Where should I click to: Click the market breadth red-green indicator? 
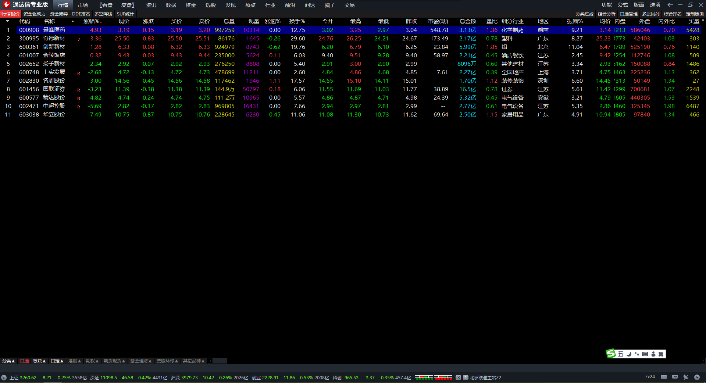[x=434, y=377]
